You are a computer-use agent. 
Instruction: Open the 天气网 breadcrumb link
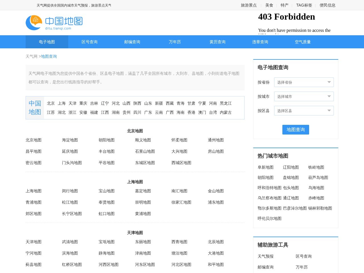coord(32,56)
